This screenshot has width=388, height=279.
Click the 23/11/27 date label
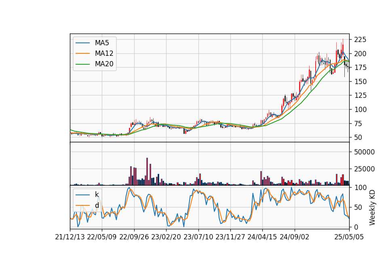[x=230, y=237]
